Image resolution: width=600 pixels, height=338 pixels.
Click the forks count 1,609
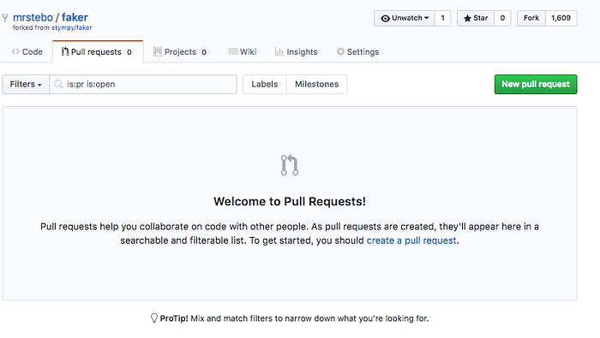click(561, 18)
